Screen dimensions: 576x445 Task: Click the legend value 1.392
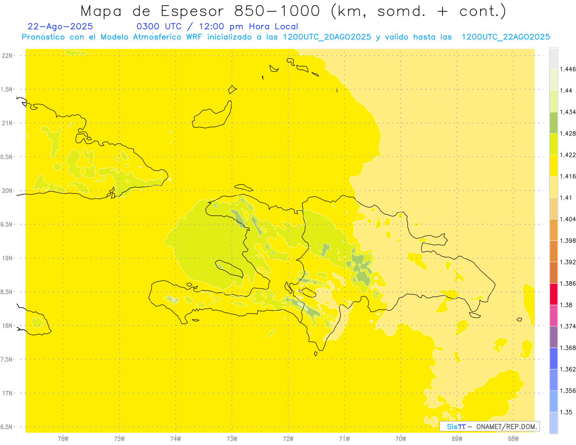pyautogui.click(x=568, y=262)
